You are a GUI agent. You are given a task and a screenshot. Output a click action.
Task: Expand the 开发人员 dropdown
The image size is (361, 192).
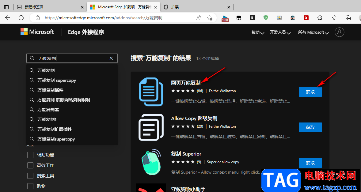point(280,32)
